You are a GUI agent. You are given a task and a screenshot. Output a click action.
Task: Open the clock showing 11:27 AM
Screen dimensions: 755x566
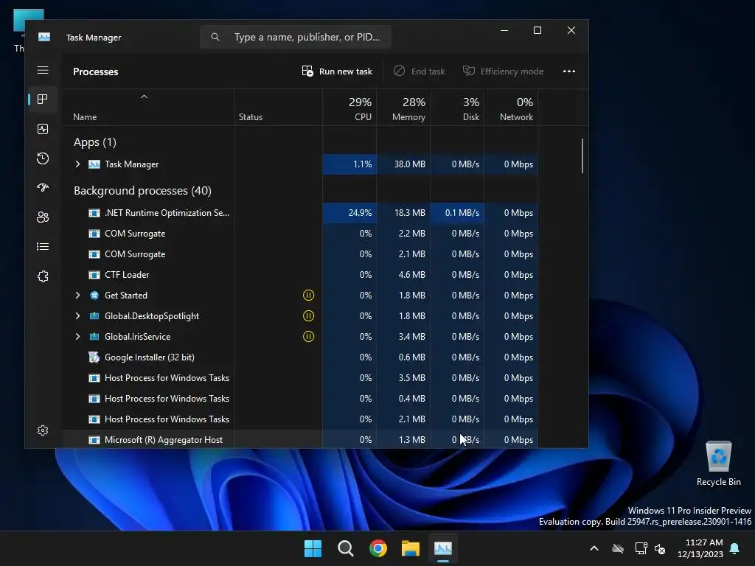[700, 548]
